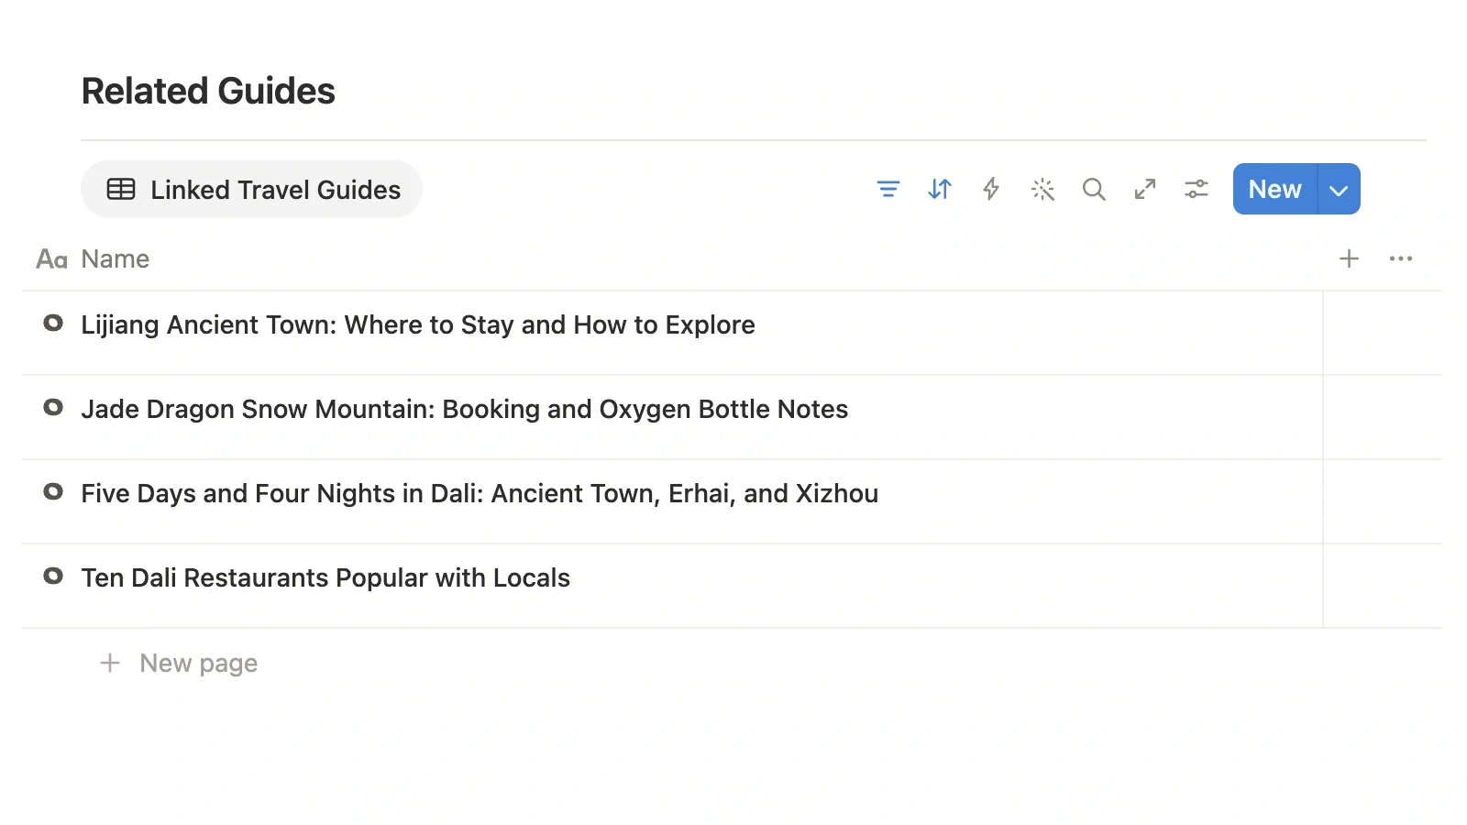Click the Five Days in Dali page icon

coord(53,491)
